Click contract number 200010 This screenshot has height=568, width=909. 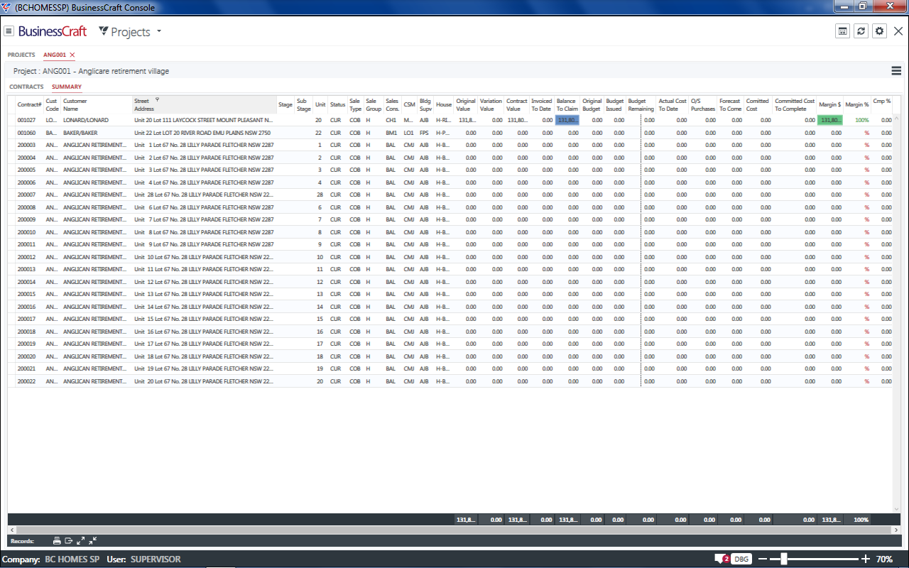click(x=27, y=232)
